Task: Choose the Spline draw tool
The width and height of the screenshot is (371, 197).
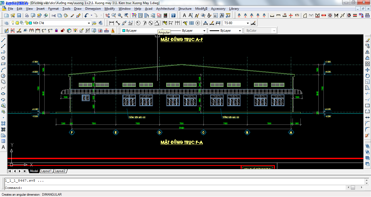Action: (x=4, y=88)
